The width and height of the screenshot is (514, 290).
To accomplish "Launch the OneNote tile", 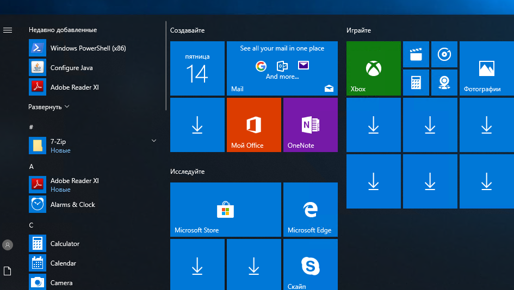I will point(311,125).
